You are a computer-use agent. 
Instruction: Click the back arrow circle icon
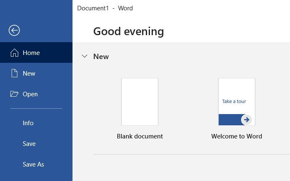pyautogui.click(x=14, y=30)
